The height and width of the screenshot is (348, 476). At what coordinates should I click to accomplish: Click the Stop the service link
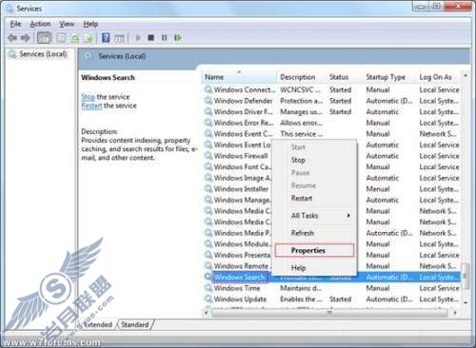pos(88,97)
